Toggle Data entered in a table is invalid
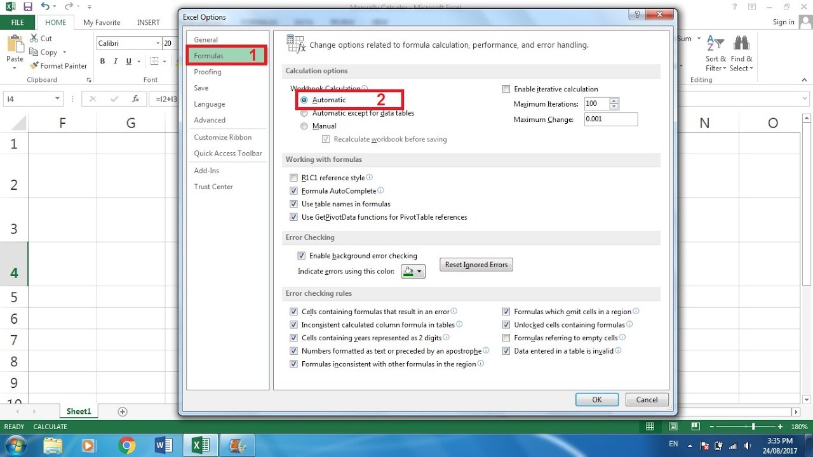The image size is (813, 457). [506, 351]
